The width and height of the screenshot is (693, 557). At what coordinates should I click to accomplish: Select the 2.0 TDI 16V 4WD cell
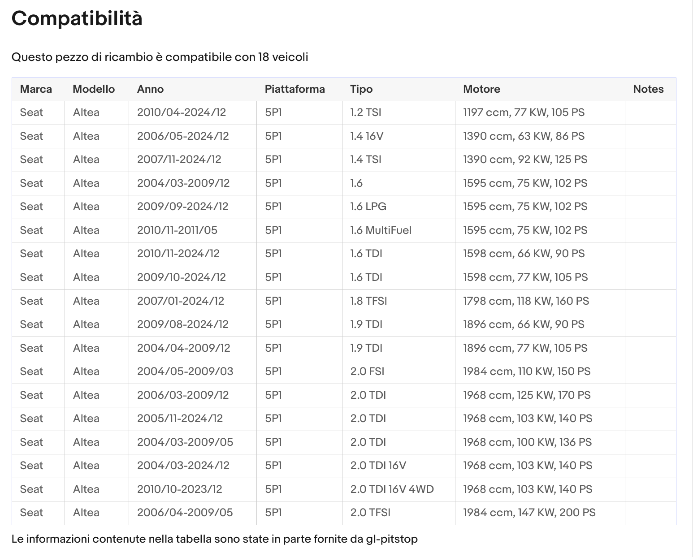pyautogui.click(x=392, y=489)
